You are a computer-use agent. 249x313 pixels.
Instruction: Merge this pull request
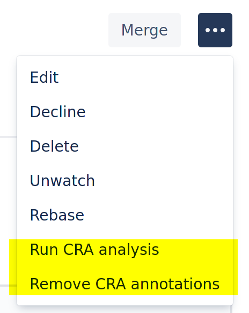(x=144, y=30)
